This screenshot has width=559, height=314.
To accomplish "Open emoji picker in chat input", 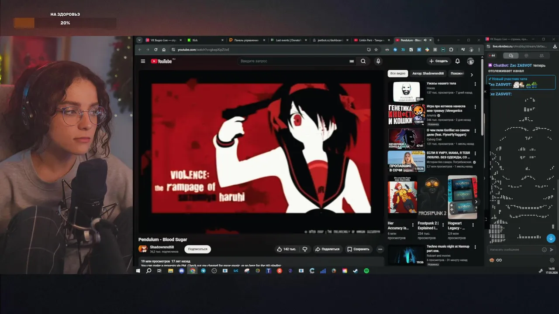I will point(544,249).
